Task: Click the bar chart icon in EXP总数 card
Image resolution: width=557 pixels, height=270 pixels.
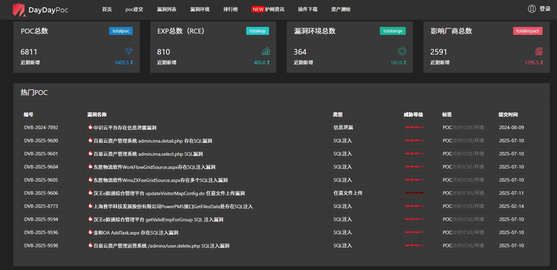Action: tap(266, 51)
